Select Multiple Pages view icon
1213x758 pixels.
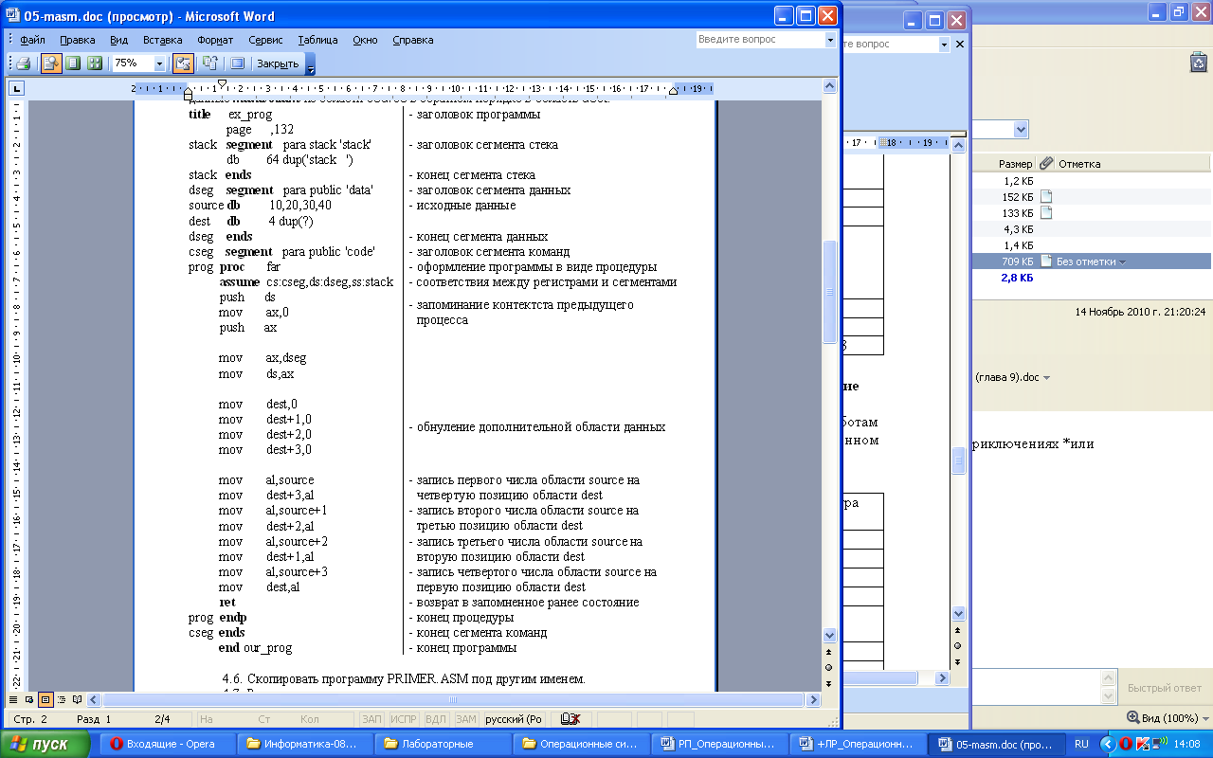click(x=94, y=63)
